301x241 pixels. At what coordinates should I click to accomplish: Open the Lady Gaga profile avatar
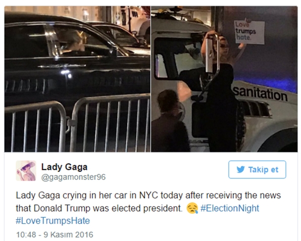26,171
